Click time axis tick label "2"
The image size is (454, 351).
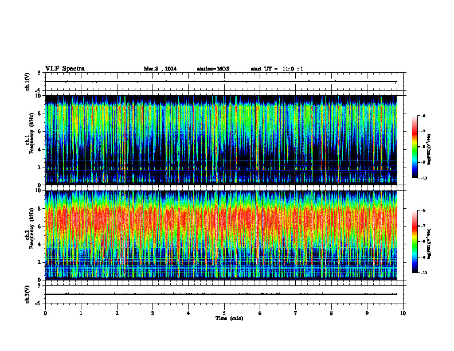point(117,313)
